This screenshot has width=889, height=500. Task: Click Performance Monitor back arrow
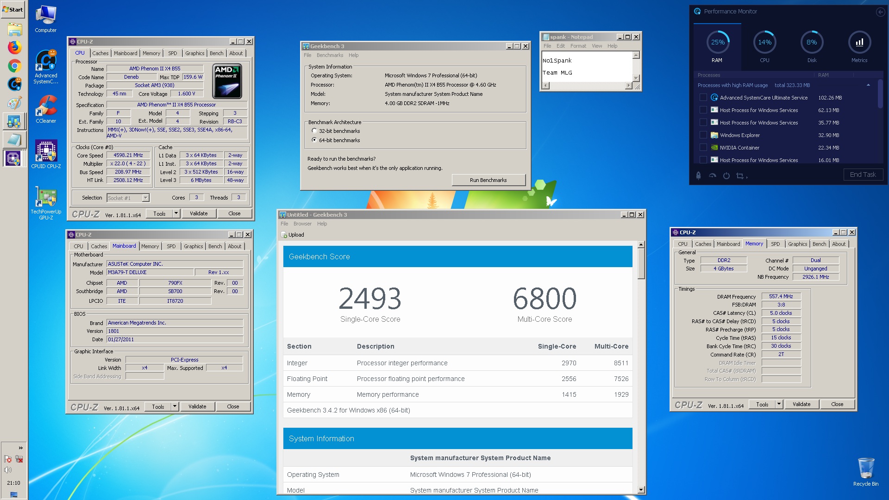[x=880, y=12]
